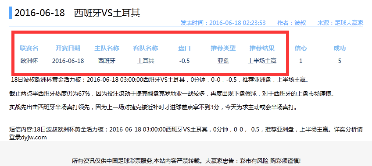Click the recommendation type cell 亚盘
Image resolution: width=372 pixels, height=166 pixels.
[223, 61]
